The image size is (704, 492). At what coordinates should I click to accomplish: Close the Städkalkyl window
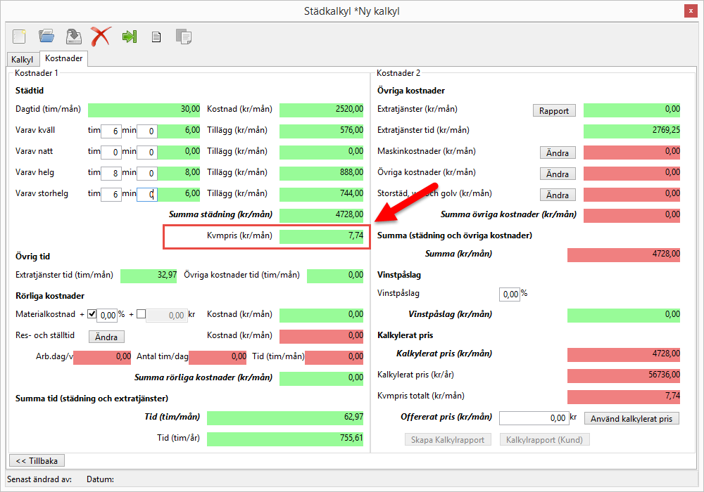pos(691,11)
